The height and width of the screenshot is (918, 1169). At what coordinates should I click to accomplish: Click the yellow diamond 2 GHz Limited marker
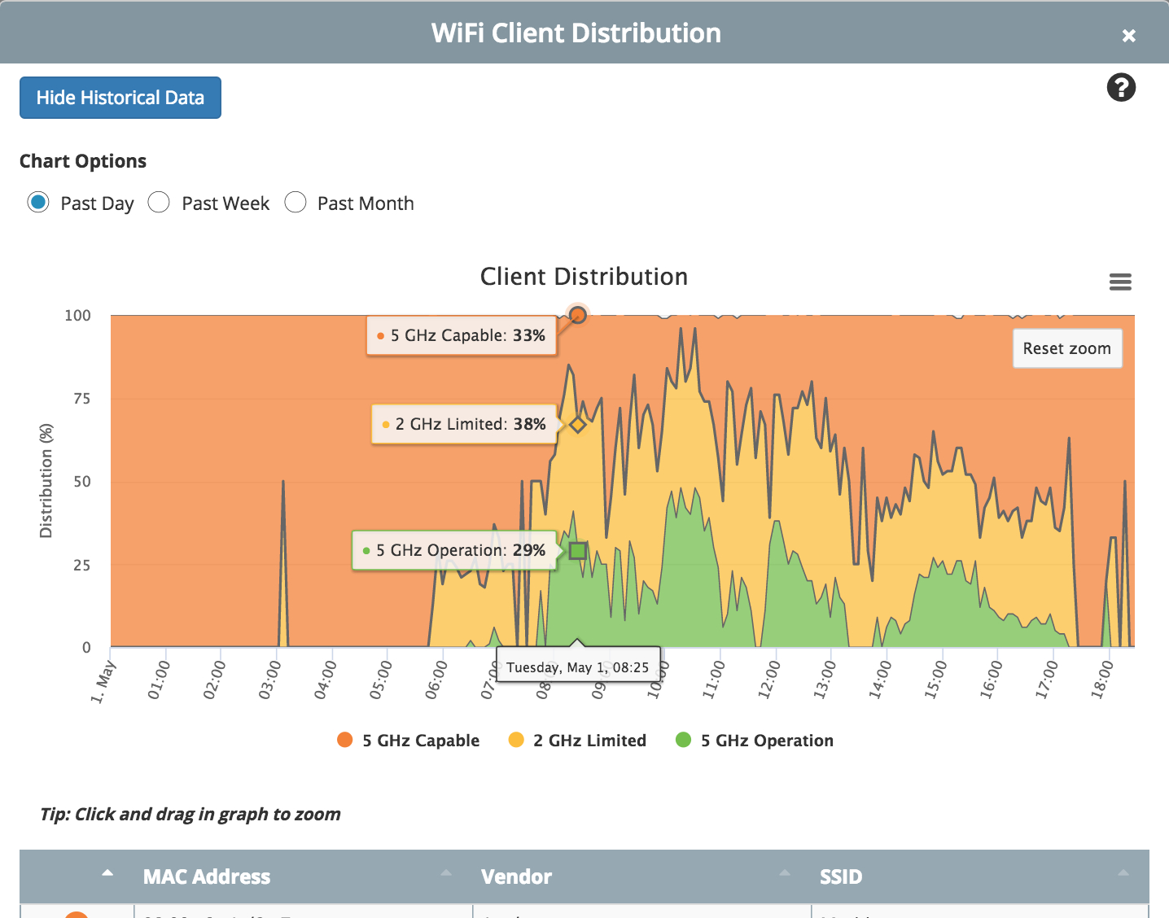click(577, 424)
